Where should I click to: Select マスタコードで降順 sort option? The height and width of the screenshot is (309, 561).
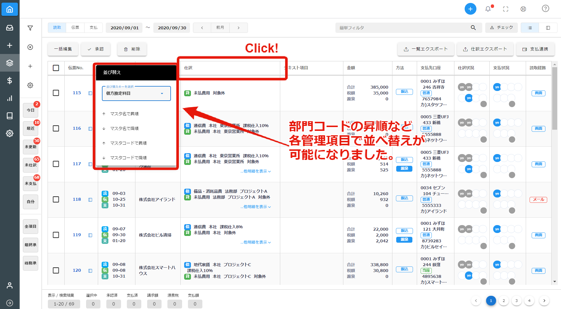point(136,158)
